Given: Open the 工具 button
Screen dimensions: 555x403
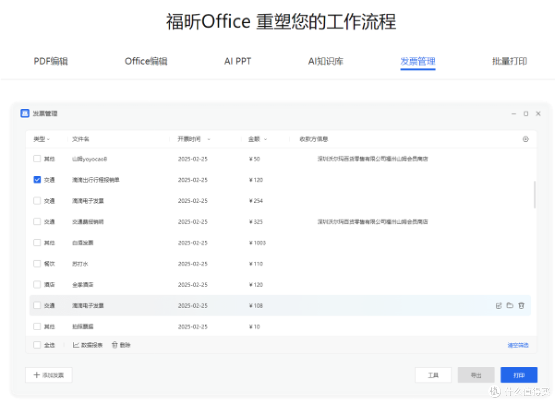Looking at the screenshot, I should [433, 375].
